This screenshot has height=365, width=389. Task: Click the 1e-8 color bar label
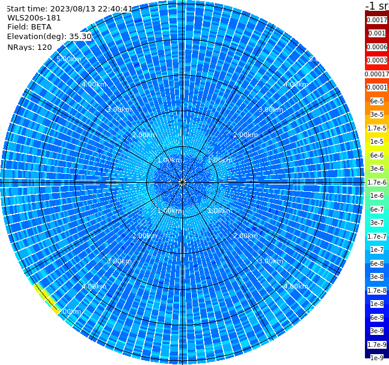pos(377,304)
